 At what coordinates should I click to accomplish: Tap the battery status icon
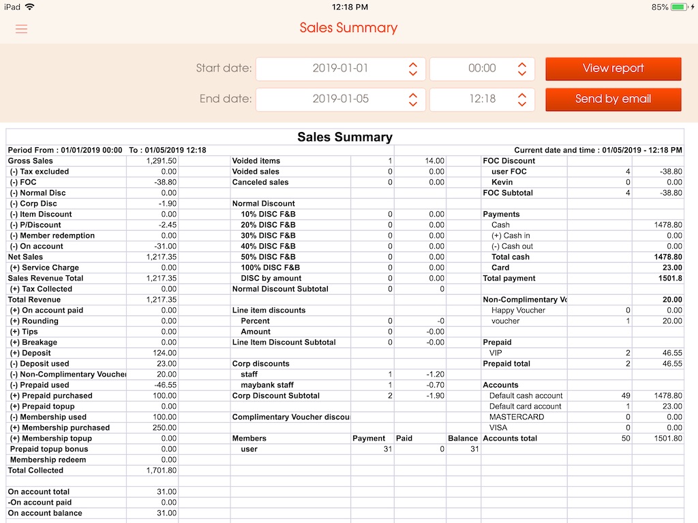point(680,7)
